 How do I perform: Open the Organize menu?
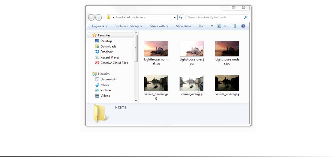[100, 26]
